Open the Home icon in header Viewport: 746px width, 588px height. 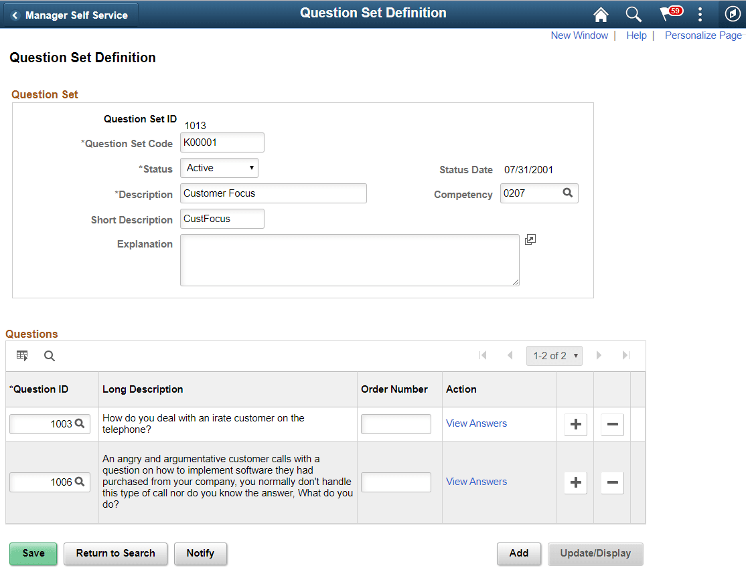point(601,14)
